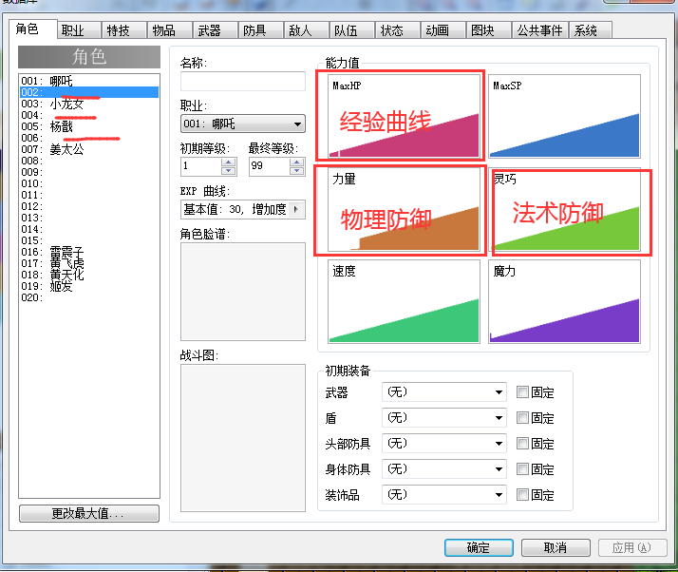Select character 019: 姬发
Screen dimensions: 678x572
pos(89,286)
